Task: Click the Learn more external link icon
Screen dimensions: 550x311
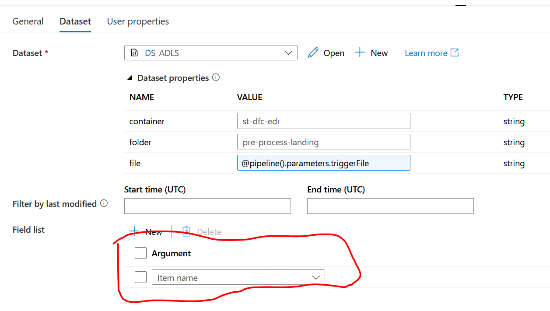Action: (x=455, y=53)
